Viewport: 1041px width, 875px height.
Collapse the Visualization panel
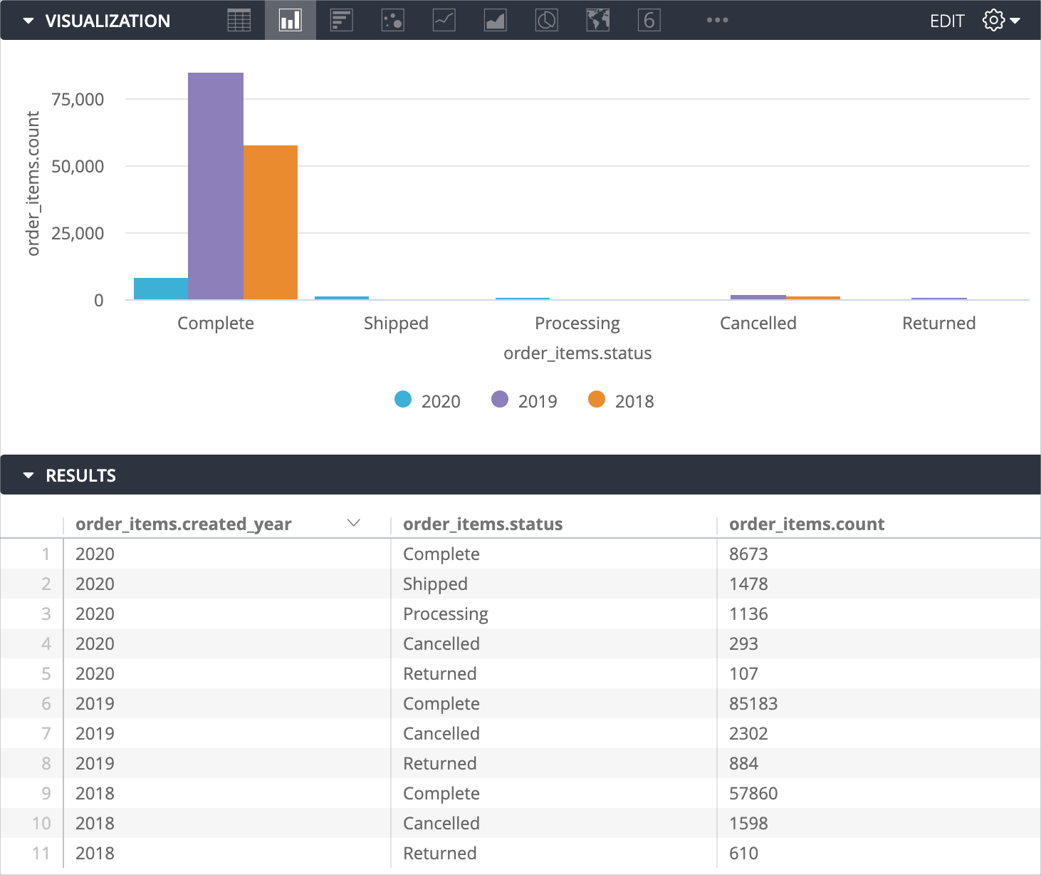pos(28,21)
